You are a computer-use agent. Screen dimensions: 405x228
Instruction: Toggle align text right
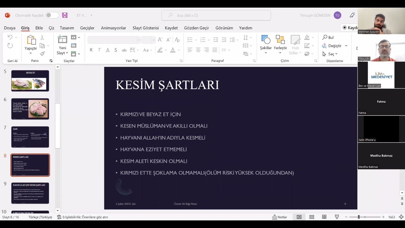point(207,50)
